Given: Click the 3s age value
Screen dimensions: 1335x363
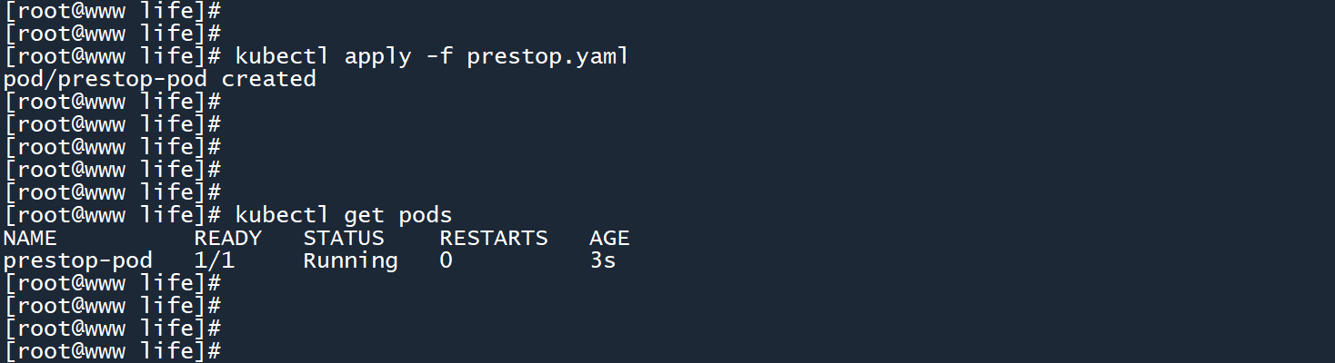Looking at the screenshot, I should (x=603, y=260).
